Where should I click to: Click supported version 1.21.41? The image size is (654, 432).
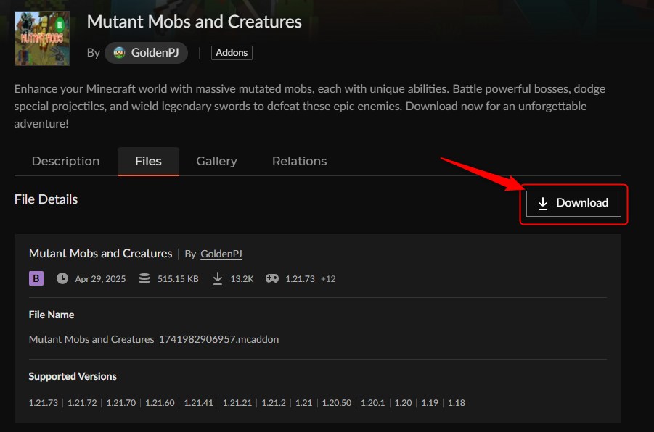click(x=199, y=403)
